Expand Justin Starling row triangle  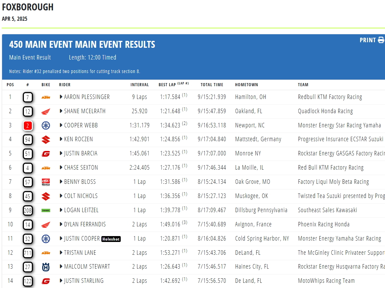pos(61,281)
